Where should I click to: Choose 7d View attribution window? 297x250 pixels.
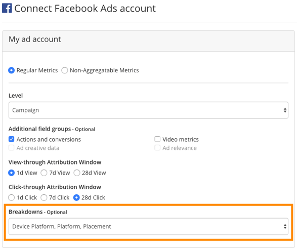coord(44,173)
